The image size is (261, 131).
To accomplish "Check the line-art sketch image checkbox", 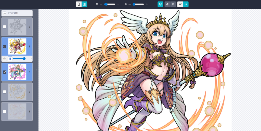I will click(5, 27).
